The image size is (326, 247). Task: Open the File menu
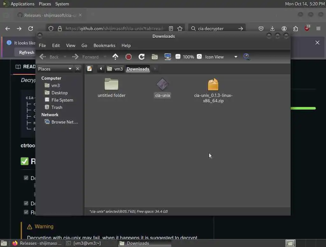[42, 45]
